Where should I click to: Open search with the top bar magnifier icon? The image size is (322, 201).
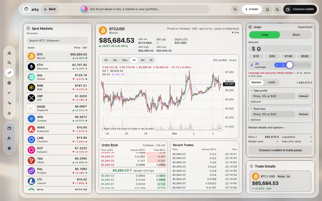(235, 9)
